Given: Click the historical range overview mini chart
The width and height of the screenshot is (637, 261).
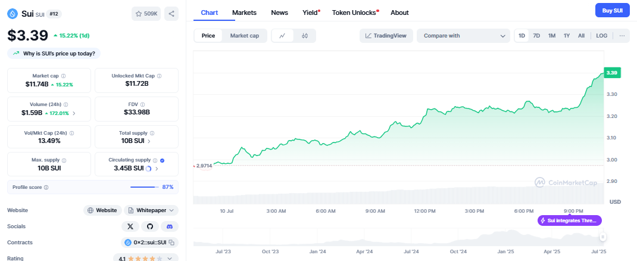Looking at the screenshot, I should coord(398,237).
